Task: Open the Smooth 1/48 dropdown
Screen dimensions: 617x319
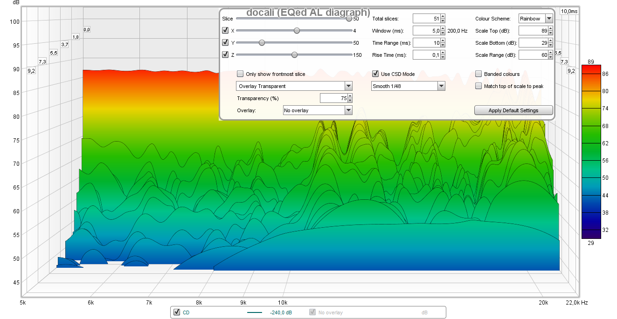Action: point(408,86)
